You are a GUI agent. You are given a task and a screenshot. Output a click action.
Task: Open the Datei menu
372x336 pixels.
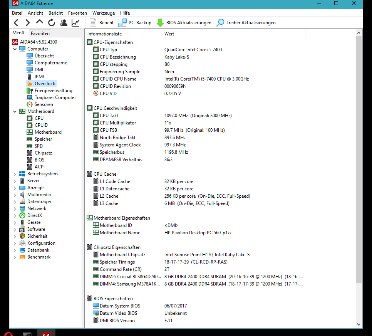click(17, 13)
